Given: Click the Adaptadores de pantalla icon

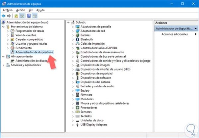Looking at the screenshot, I should (77, 26).
